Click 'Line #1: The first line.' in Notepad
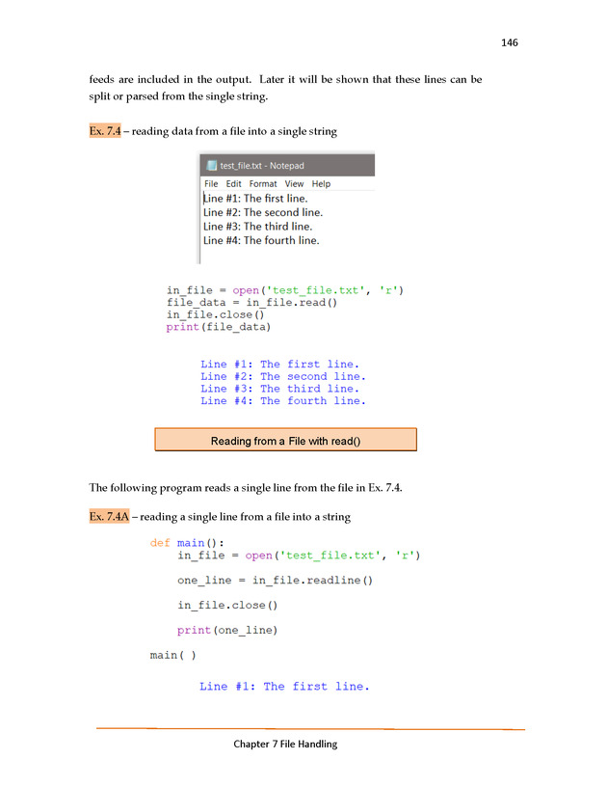This screenshot has height=786, width=607. point(255,199)
